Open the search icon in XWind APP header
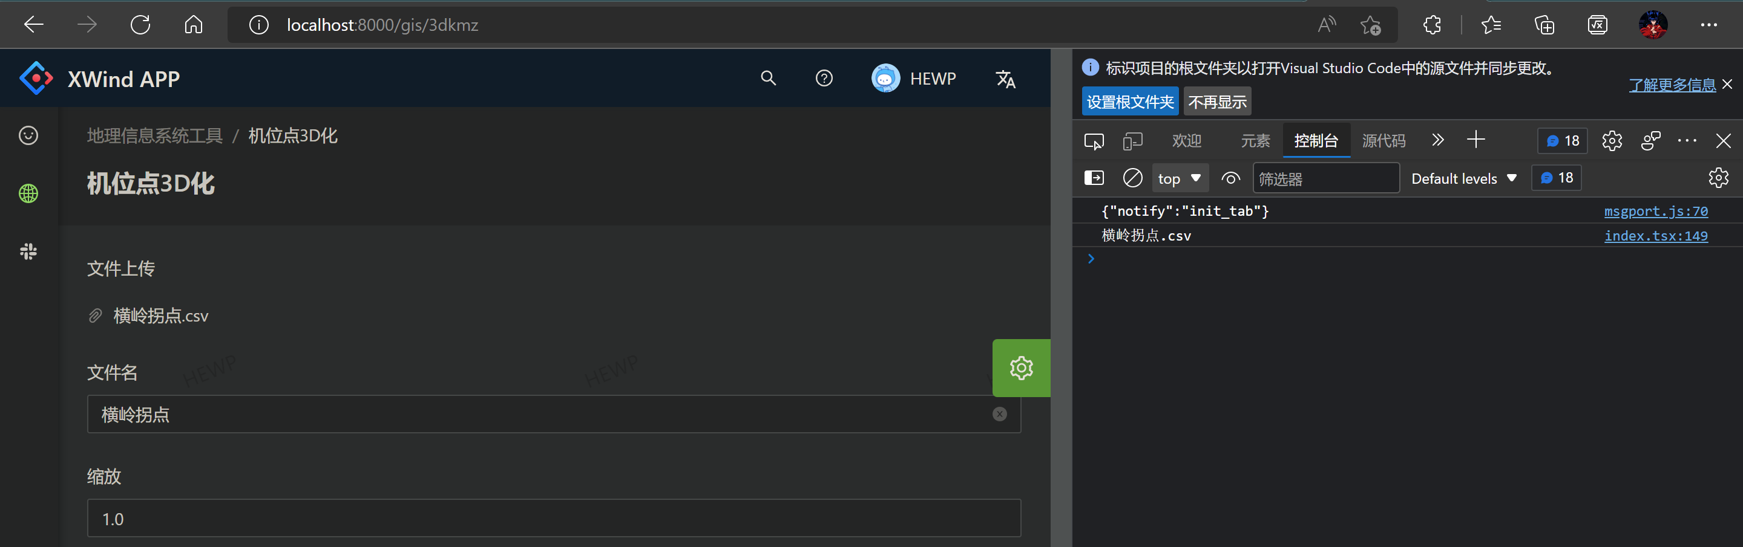 [768, 78]
